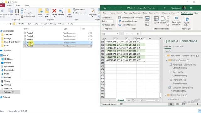Viewport: 201px width, 113px height.
Task: Select the Sheet3 worksheet tab
Action: (121, 100)
